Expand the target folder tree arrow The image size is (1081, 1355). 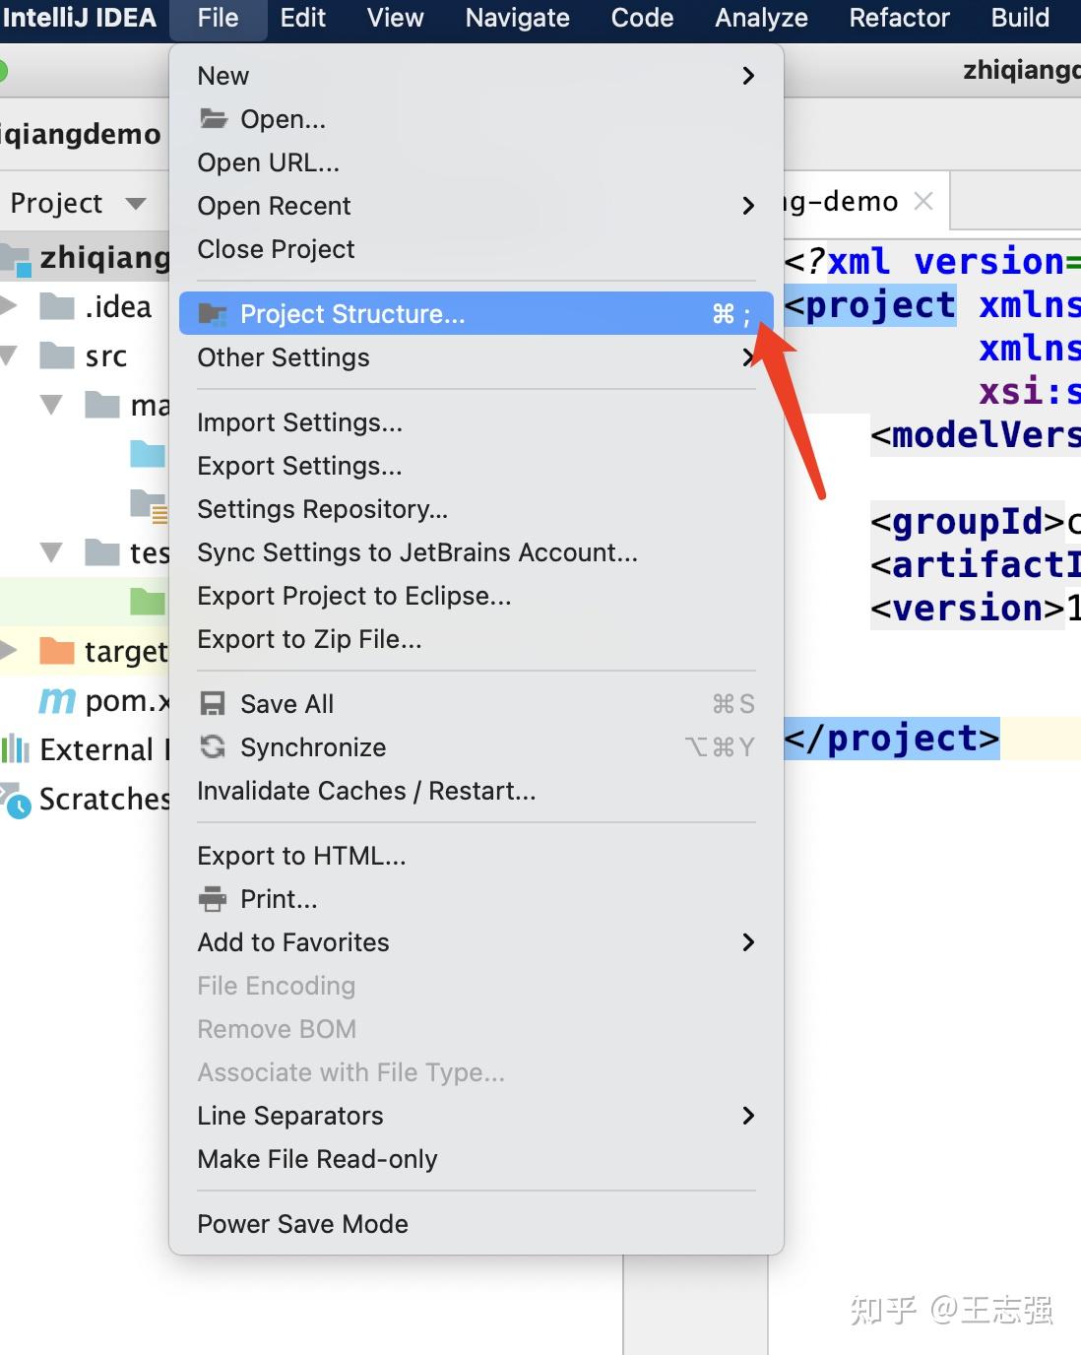coord(9,650)
